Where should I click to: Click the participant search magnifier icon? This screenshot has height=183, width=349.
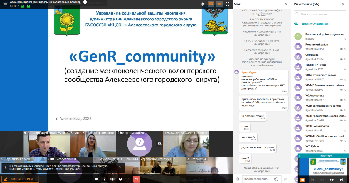coord(297,14)
